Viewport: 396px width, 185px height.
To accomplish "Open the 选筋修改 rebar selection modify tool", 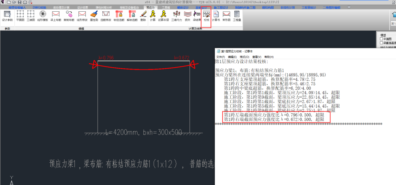I will coord(106,16).
